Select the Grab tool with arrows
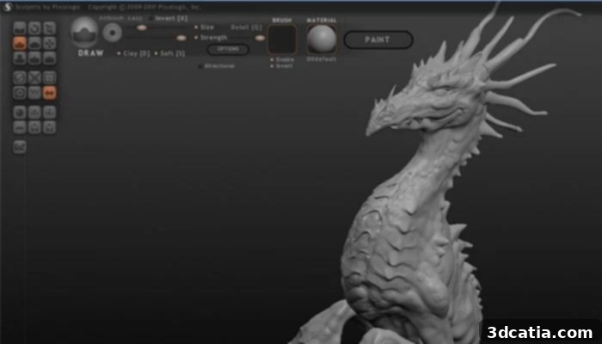Viewport: 602px width, 344px height. (x=50, y=43)
